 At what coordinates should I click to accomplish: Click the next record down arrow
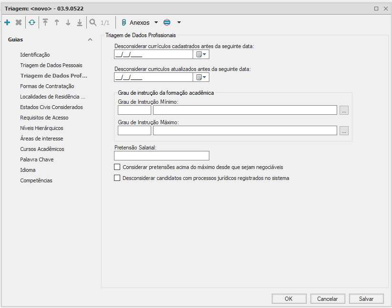[68, 22]
